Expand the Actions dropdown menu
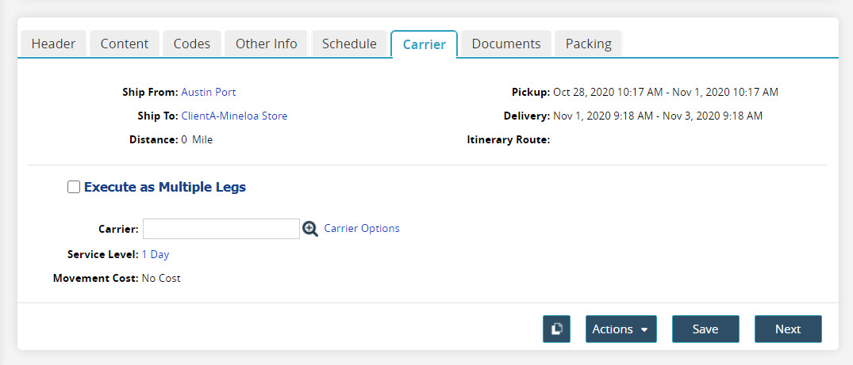853x365 pixels. (621, 329)
